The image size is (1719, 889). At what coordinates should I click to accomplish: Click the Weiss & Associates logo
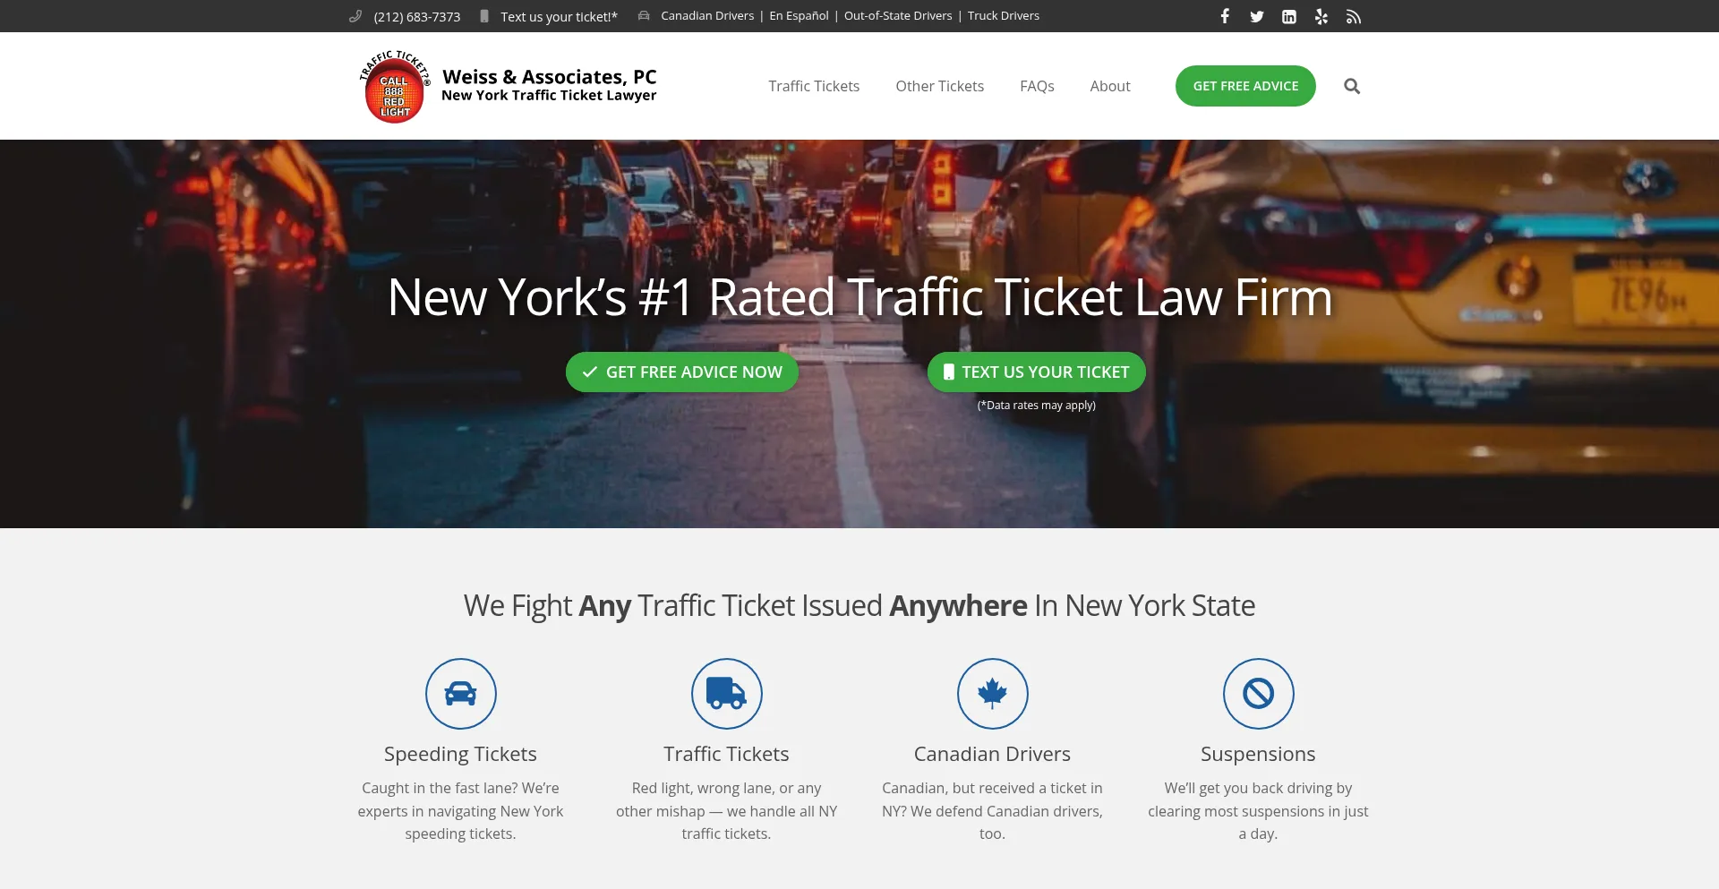[x=508, y=87]
